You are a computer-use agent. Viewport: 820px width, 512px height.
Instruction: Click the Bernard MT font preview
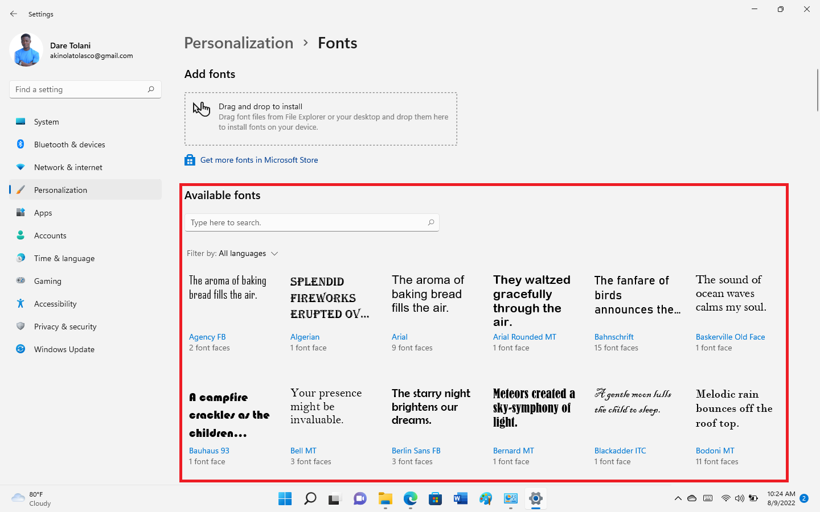pos(534,408)
